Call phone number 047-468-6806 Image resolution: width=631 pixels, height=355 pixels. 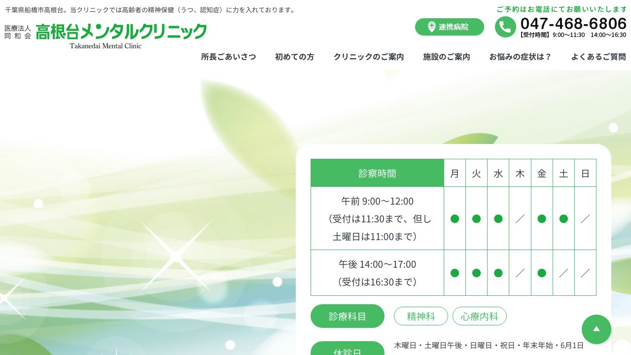pyautogui.click(x=573, y=23)
